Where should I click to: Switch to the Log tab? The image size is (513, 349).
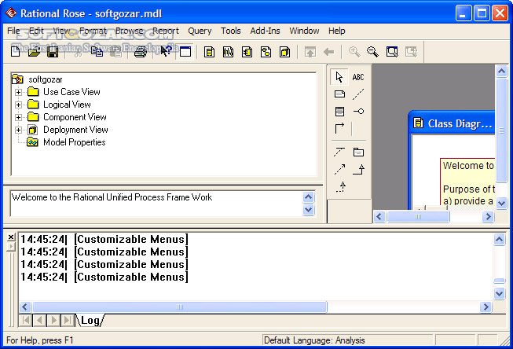(90, 320)
